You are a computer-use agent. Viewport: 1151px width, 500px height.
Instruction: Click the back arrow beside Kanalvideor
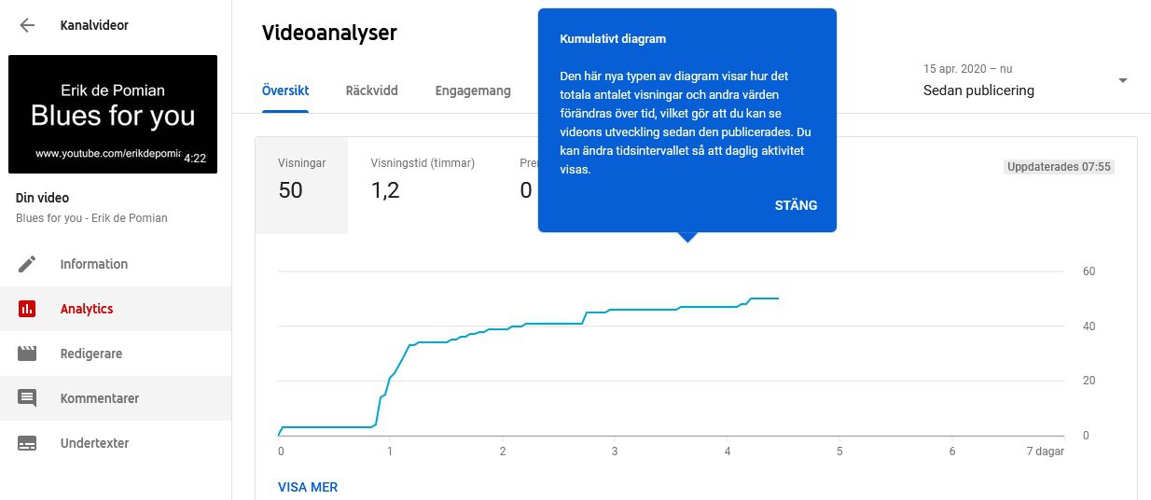tap(27, 25)
